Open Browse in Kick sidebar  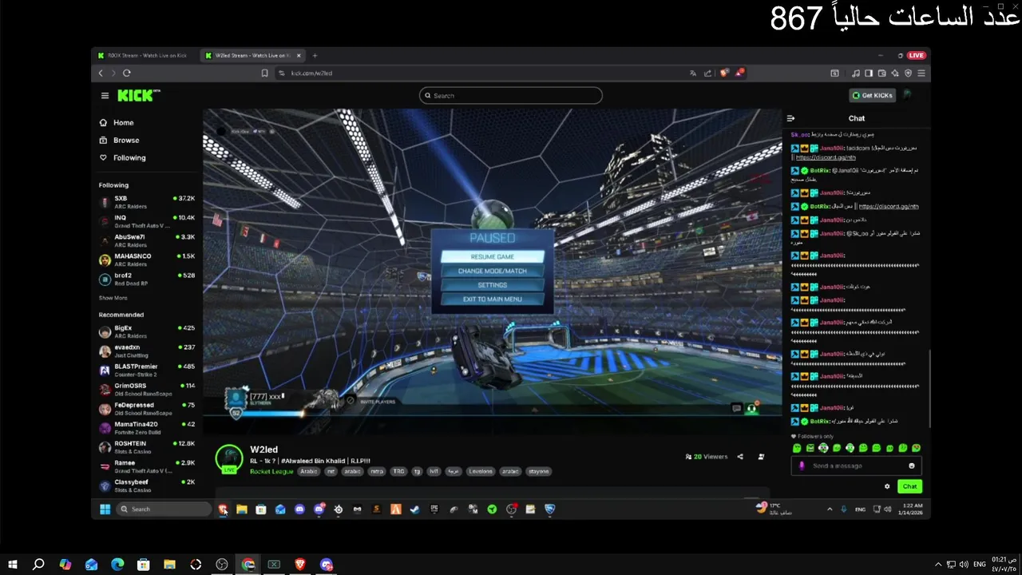point(119,141)
